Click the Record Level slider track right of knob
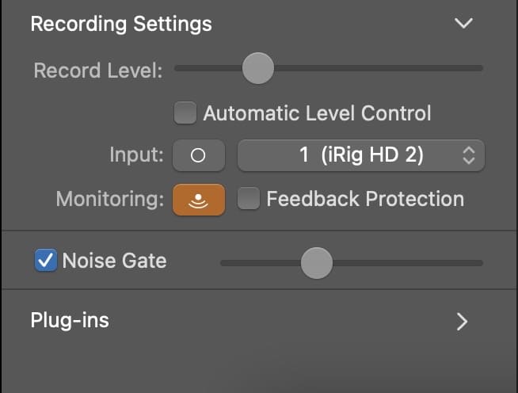The image size is (518, 393). pyautogui.click(x=379, y=68)
